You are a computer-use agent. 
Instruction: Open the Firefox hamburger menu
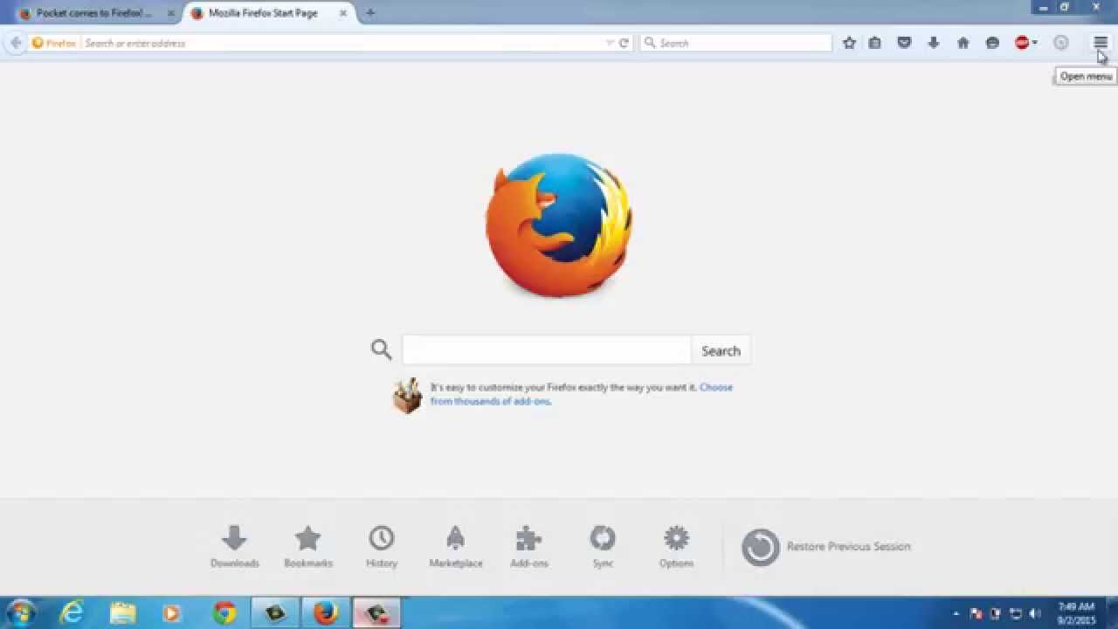click(1100, 42)
